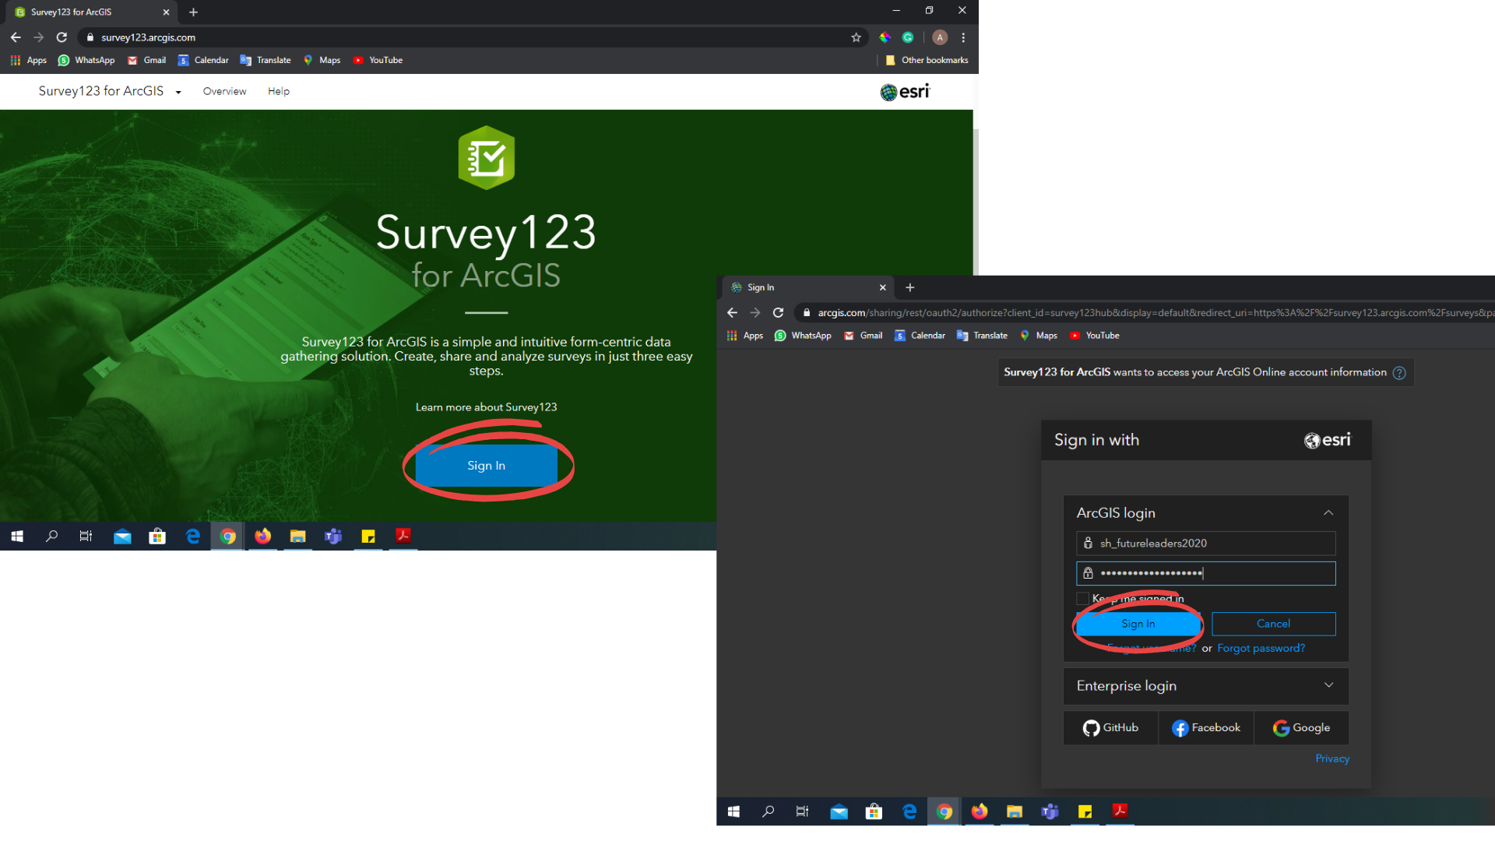
Task: Open Microsoft Teams from the lower right taskbar
Action: pyautogui.click(x=1050, y=812)
